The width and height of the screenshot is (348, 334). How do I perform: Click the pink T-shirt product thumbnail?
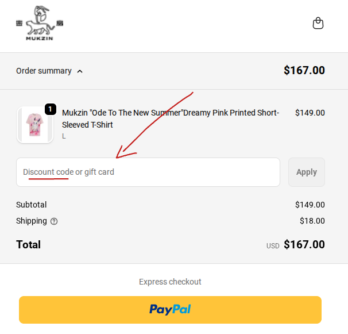[34, 125]
